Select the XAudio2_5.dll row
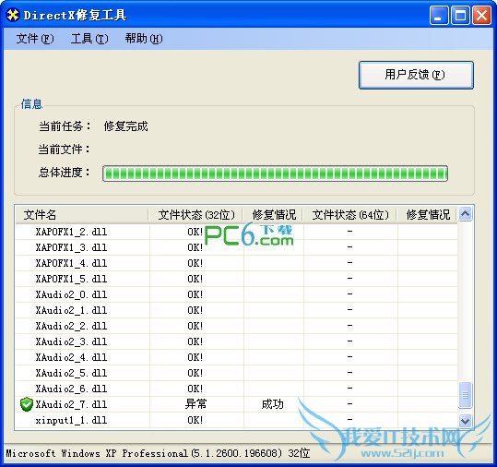 [x=236, y=373]
